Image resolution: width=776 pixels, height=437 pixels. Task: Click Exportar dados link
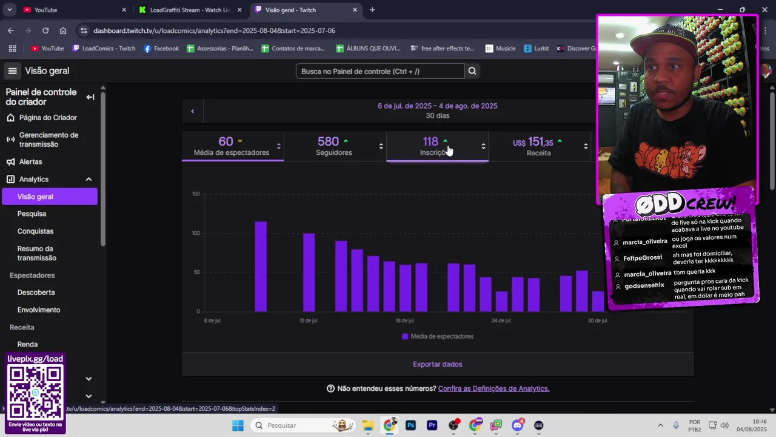coord(438,364)
